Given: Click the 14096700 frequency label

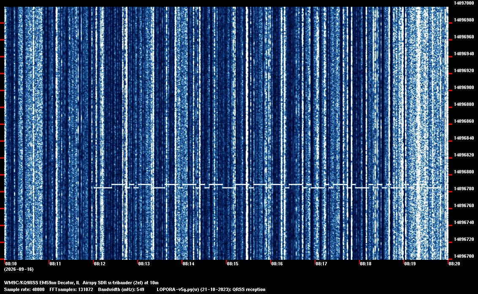Looking at the screenshot, I should click(464, 256).
